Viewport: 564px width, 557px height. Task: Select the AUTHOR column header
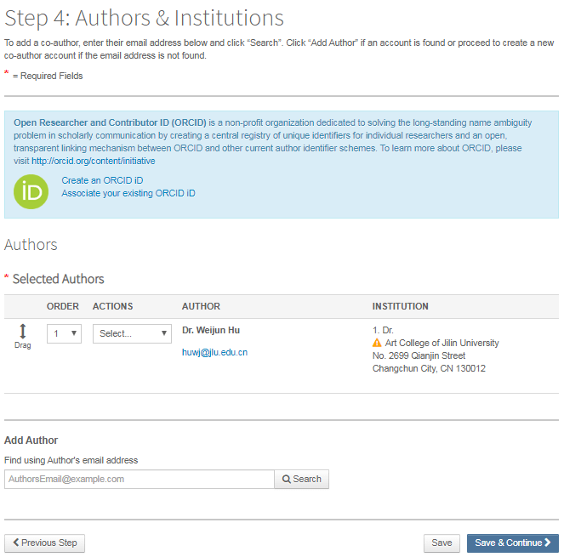tap(201, 306)
